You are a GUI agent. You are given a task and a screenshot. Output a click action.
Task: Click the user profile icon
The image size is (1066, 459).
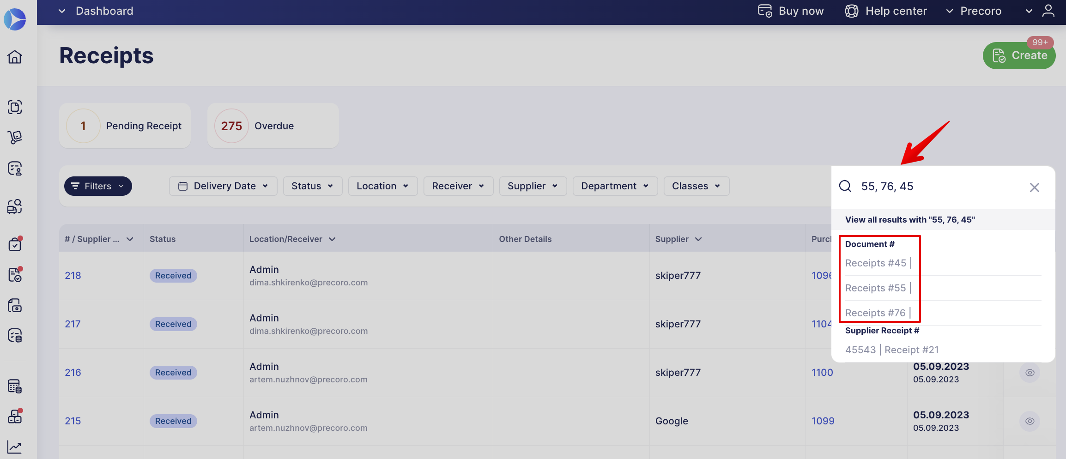(1048, 11)
